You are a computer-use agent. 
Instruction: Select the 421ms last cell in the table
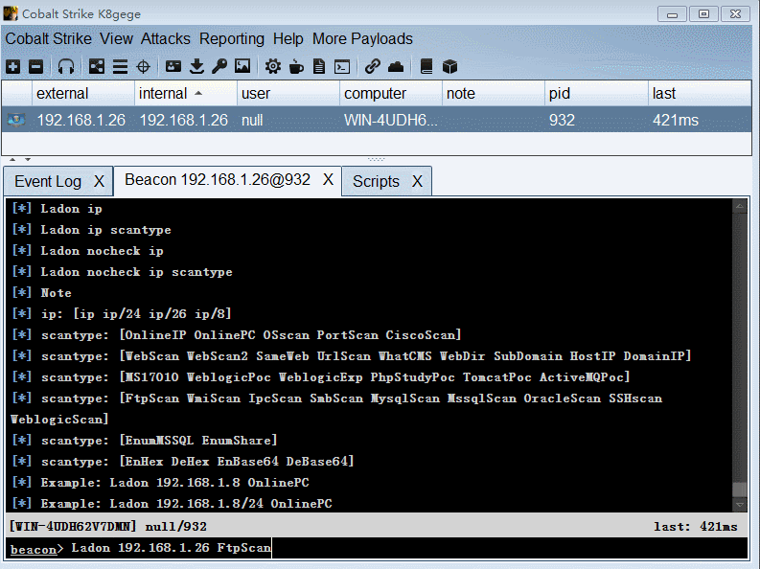700,120
